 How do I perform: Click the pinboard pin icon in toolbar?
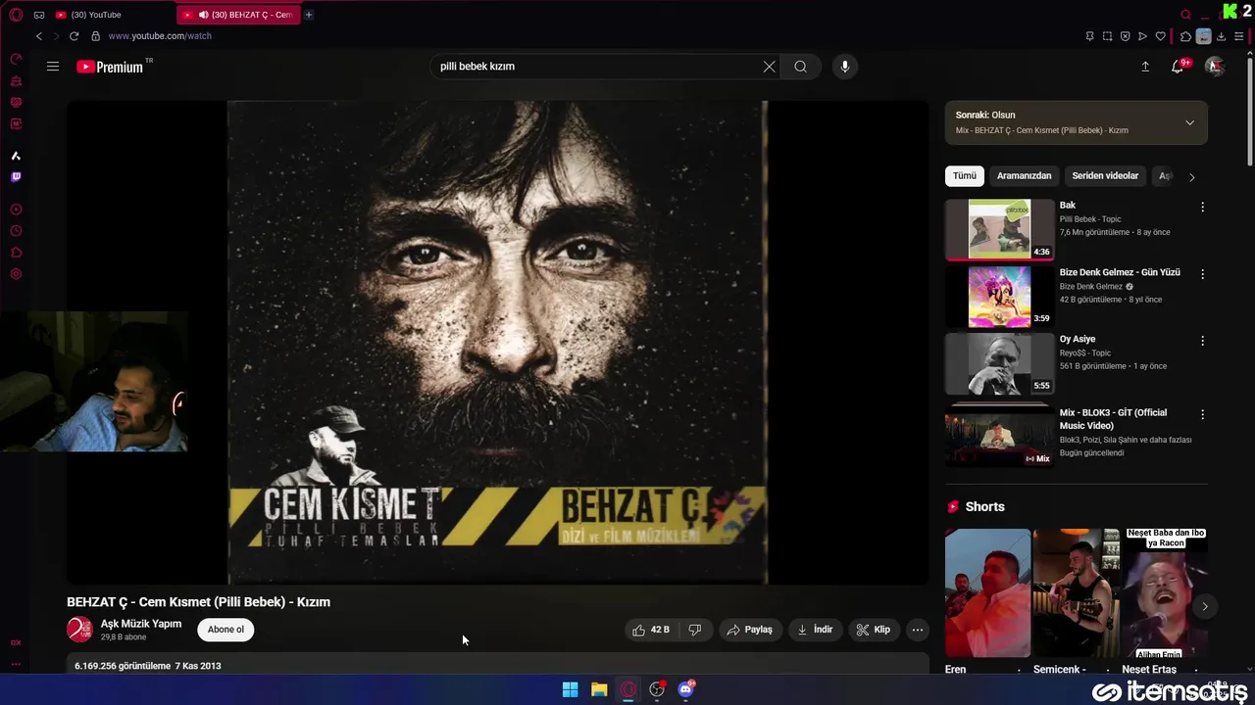[x=1089, y=36]
